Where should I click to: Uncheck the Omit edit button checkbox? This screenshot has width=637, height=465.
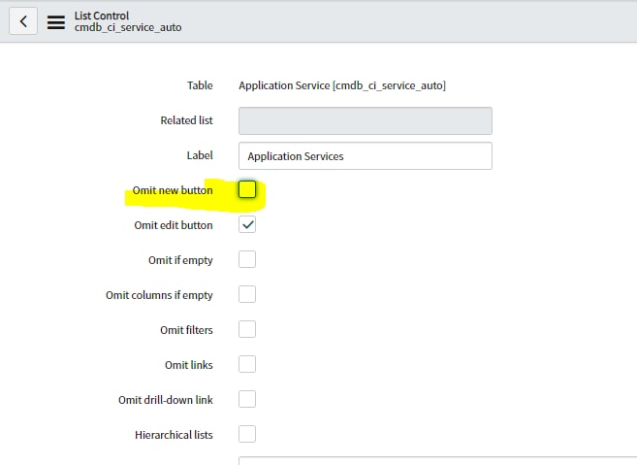[247, 224]
